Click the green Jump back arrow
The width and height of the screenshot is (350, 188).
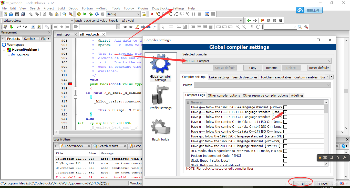coord(249,20)
